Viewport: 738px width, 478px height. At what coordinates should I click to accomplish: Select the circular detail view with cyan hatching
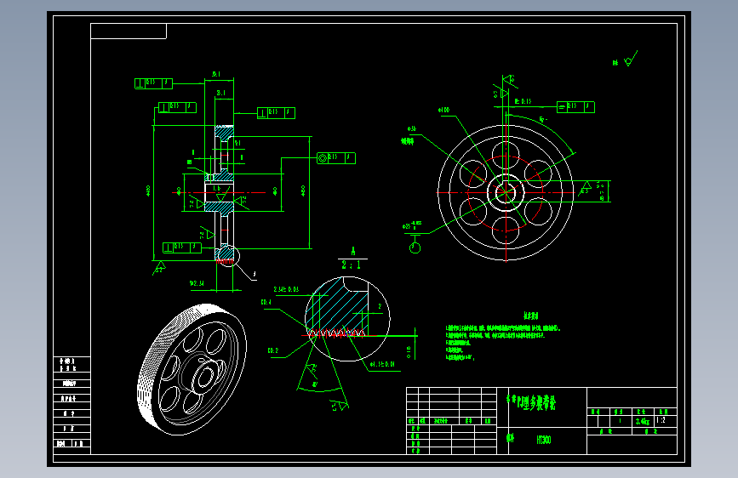(x=347, y=319)
